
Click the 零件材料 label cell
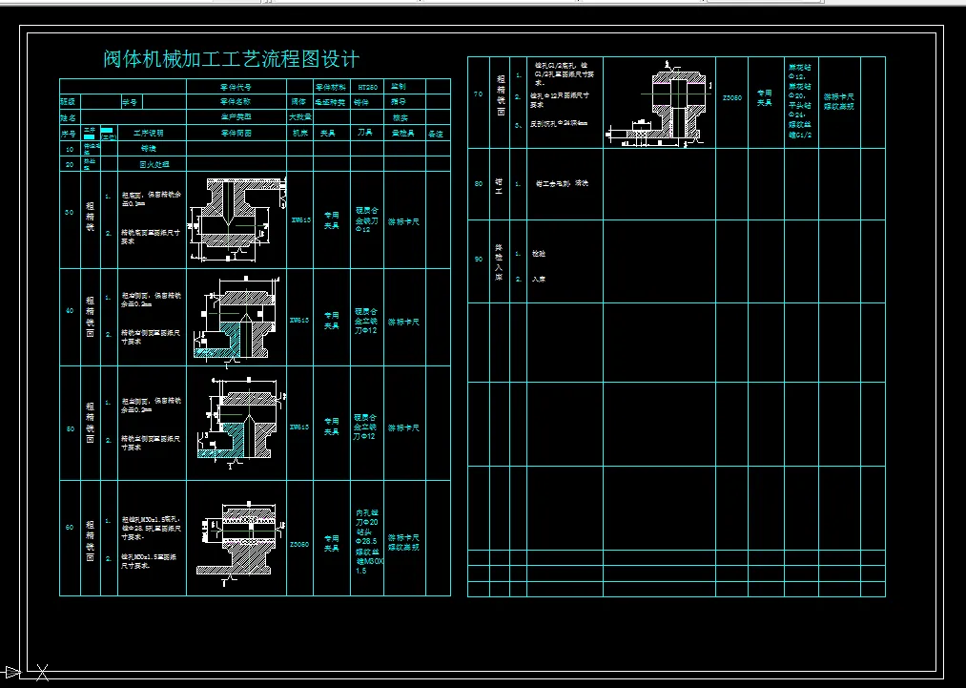[331, 87]
